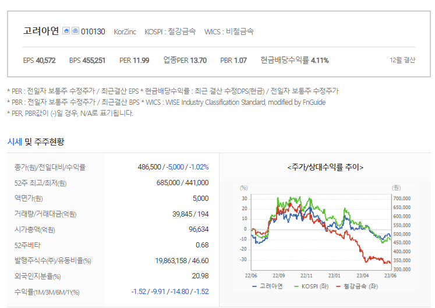Click the PBR and WICS footnote line
The image size is (435, 308).
pyautogui.click(x=167, y=102)
